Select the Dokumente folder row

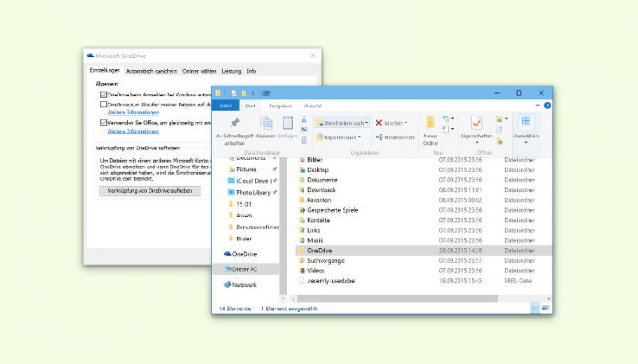point(425,179)
